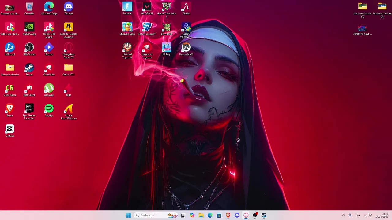
Task: Switch to Brave in the taskbar
Action: click(228, 215)
